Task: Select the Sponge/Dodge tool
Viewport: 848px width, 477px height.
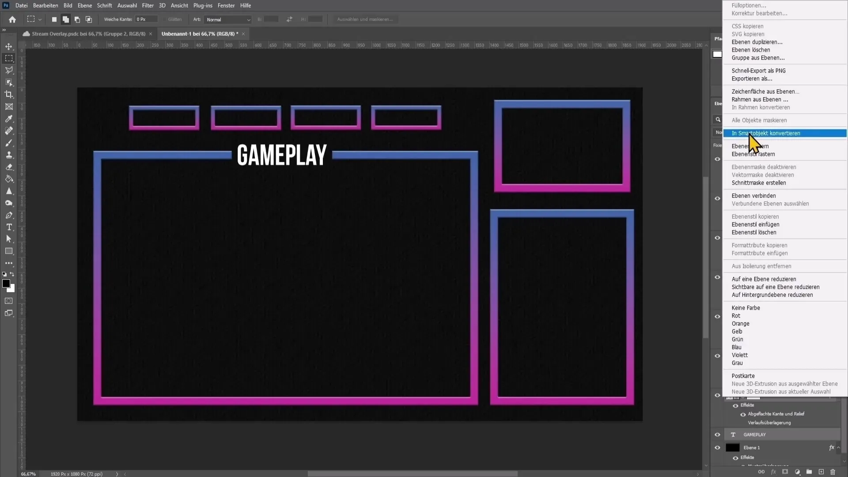Action: tap(9, 203)
